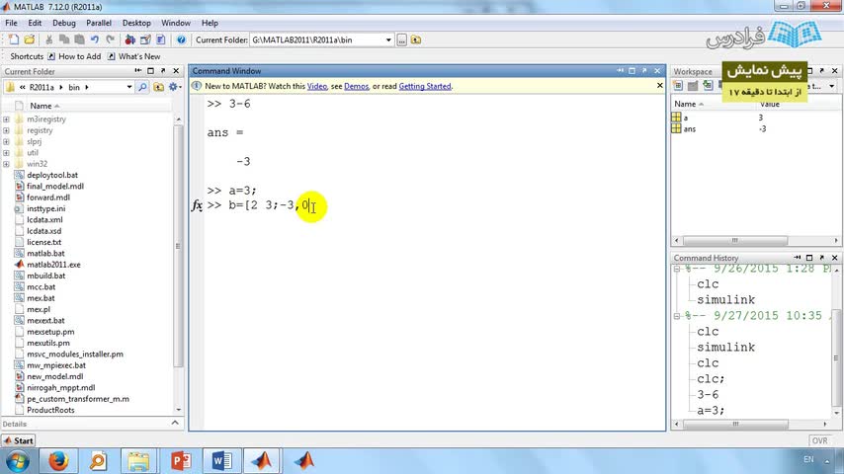Select file final_model.mdl
The height and width of the screenshot is (474, 844).
[x=55, y=187]
